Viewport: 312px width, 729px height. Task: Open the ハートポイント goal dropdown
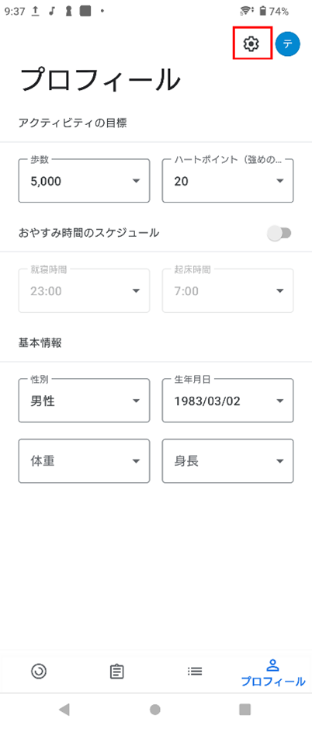point(228,180)
